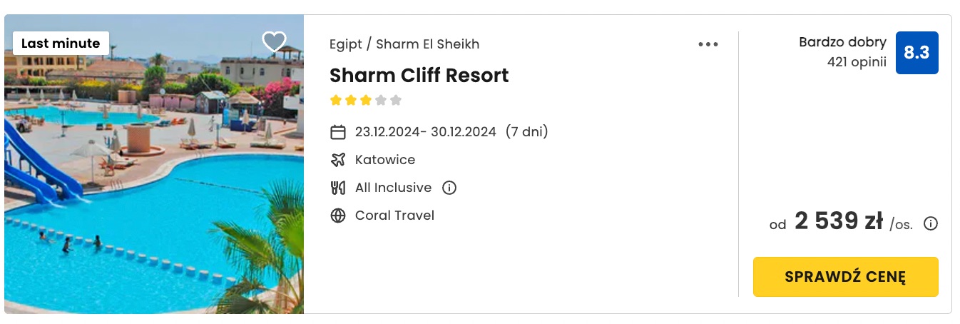
Task: Open the hotel pool photo thumbnail
Action: [154, 164]
